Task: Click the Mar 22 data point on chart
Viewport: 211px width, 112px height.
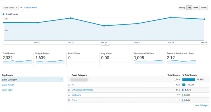Action: click(x=71, y=18)
